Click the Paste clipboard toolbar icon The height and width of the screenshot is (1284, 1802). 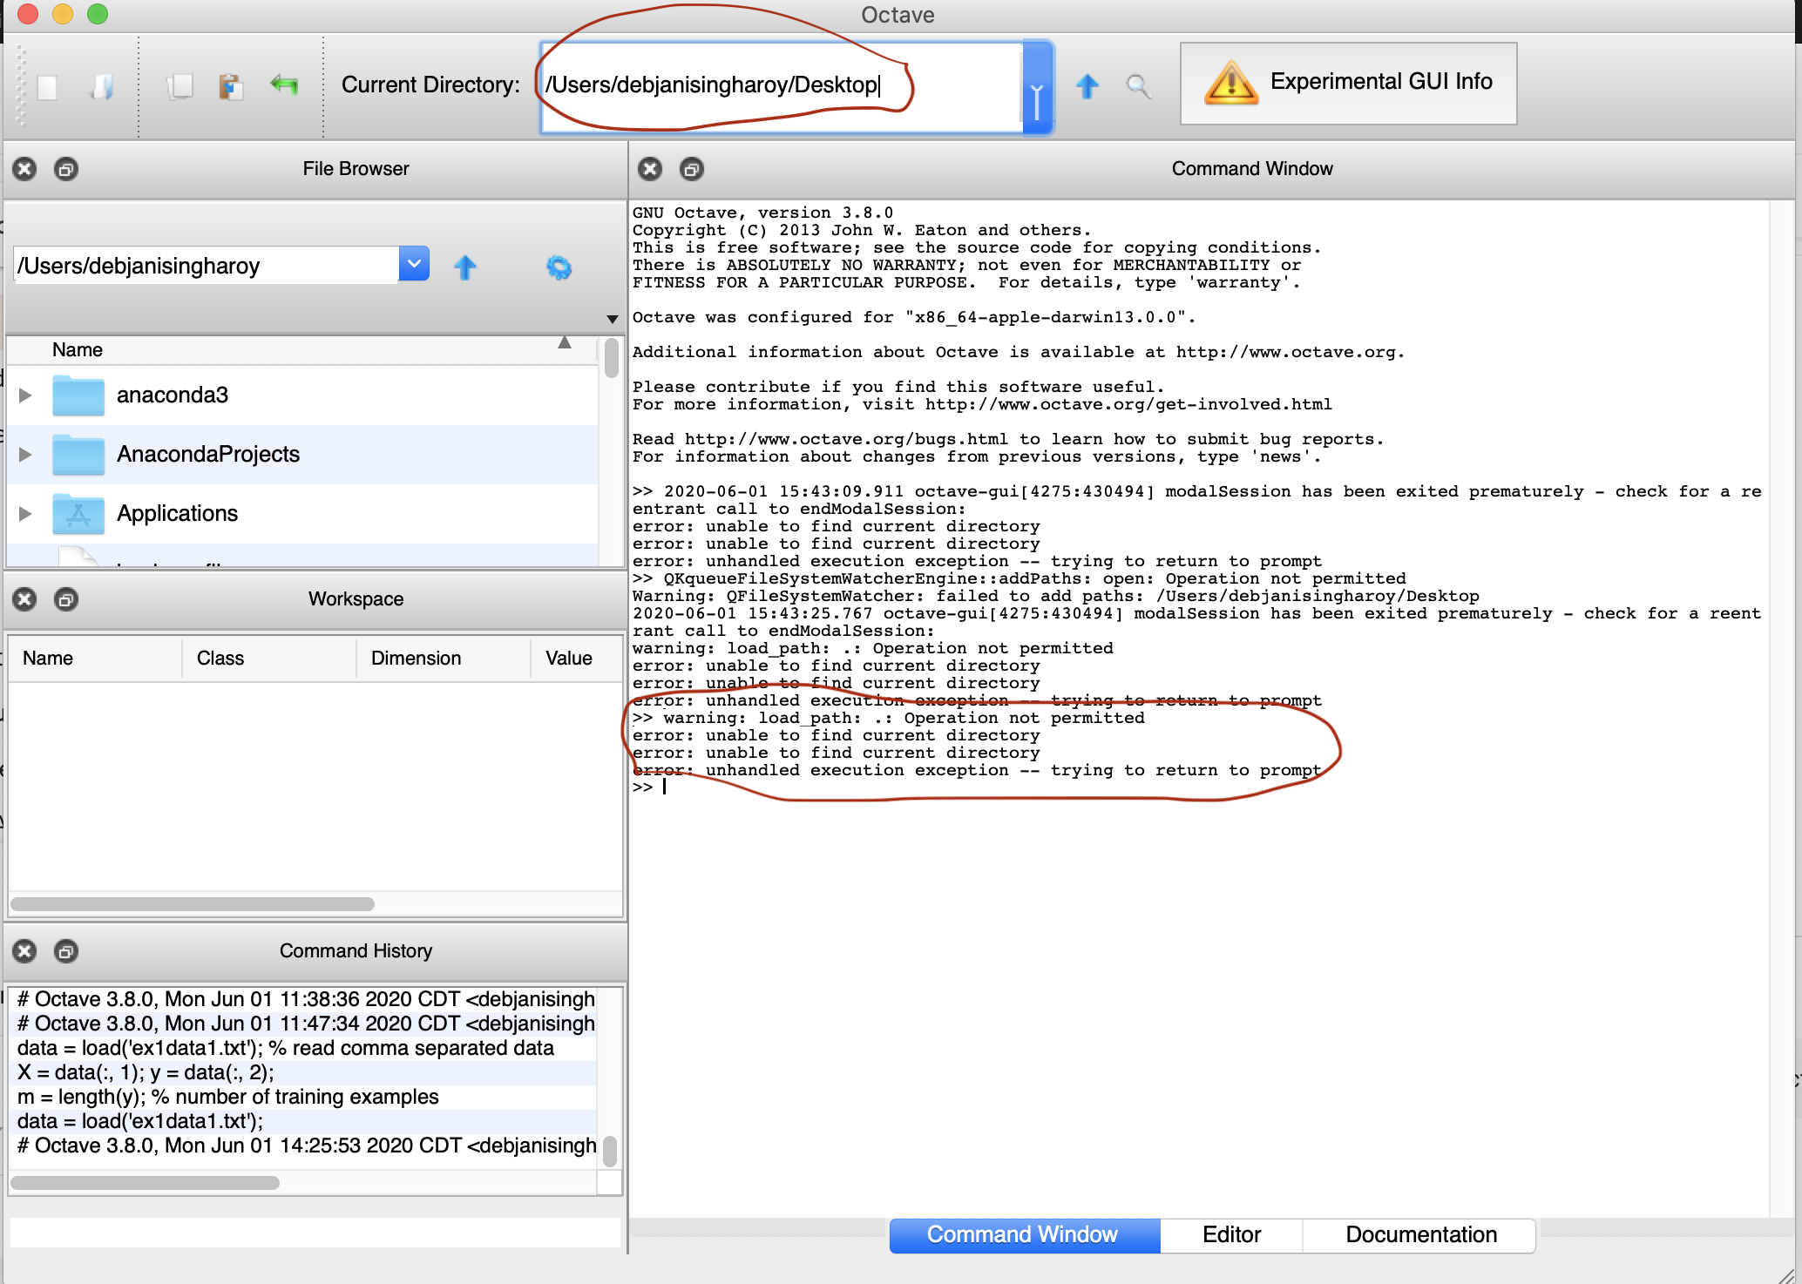click(231, 86)
